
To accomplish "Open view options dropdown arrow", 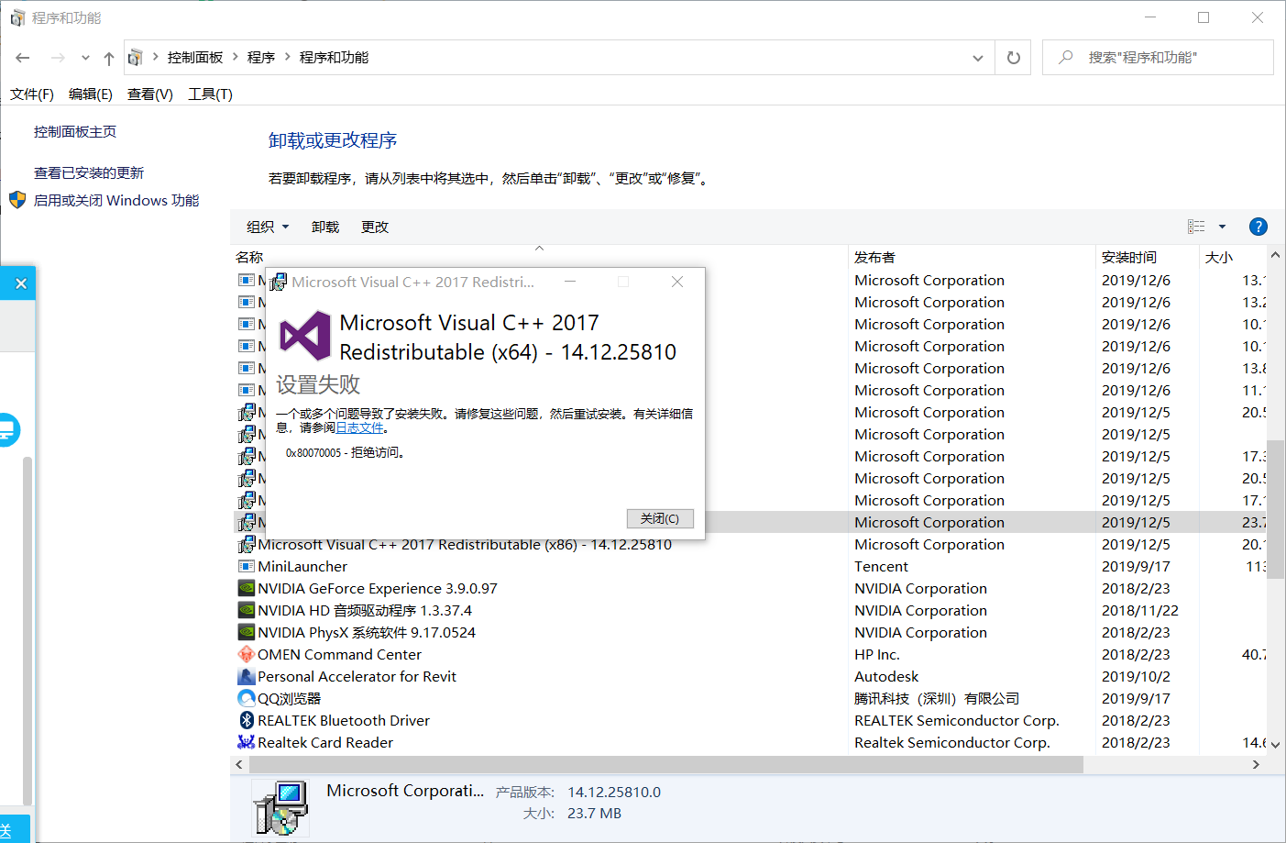I will click(1222, 227).
